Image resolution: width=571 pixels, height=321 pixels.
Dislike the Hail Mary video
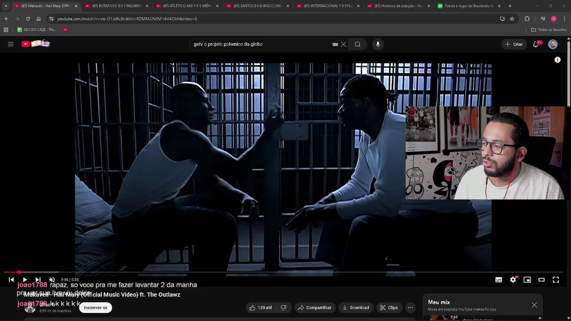click(x=283, y=308)
